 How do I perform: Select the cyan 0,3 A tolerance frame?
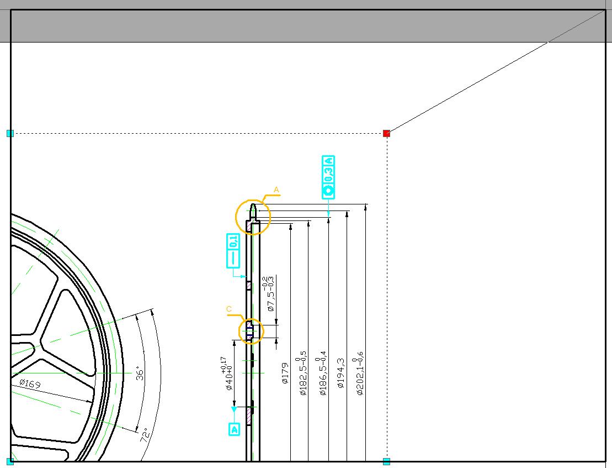point(328,177)
